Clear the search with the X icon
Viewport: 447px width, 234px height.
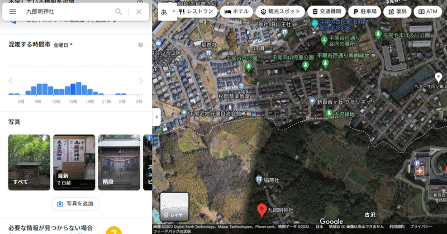(x=139, y=12)
